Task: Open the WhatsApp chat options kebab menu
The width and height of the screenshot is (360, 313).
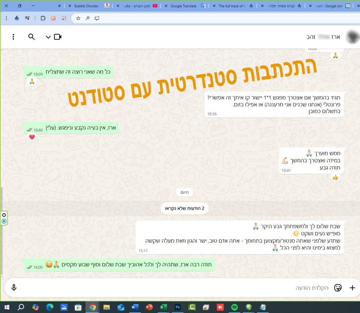Action: pyautogui.click(x=14, y=37)
